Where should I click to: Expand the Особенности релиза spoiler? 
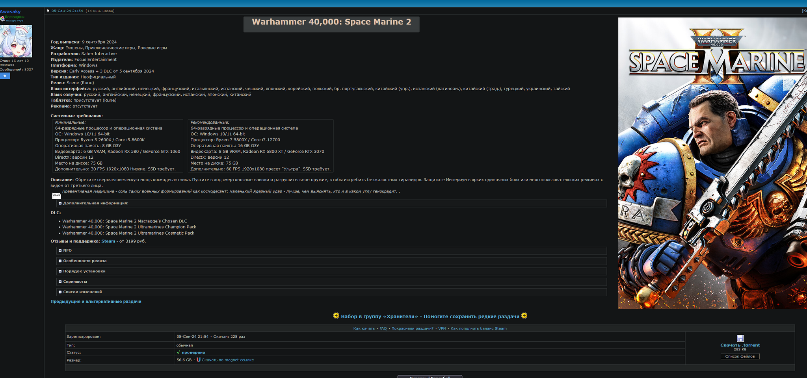coord(331,261)
